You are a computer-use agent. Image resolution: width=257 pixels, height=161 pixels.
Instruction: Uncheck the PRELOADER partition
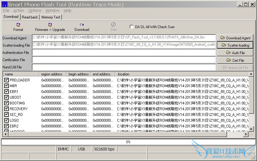click(x=6, y=80)
